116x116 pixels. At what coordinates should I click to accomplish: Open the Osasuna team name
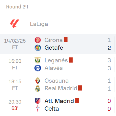pyautogui.click(x=56, y=81)
